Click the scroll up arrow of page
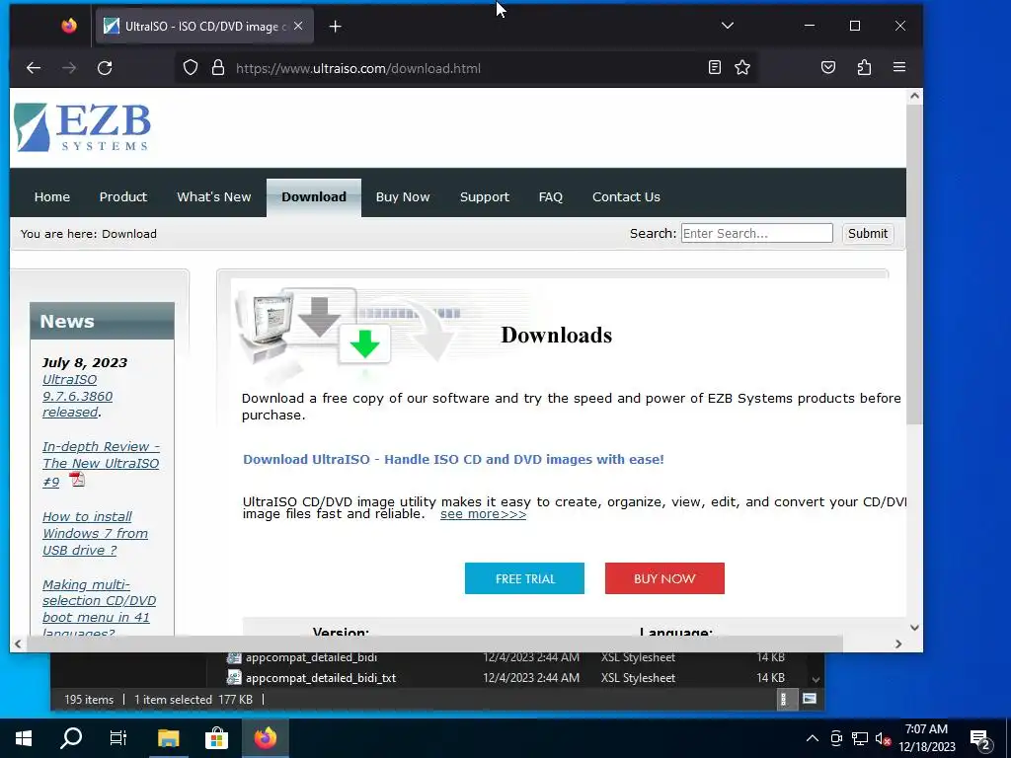 [x=914, y=96]
